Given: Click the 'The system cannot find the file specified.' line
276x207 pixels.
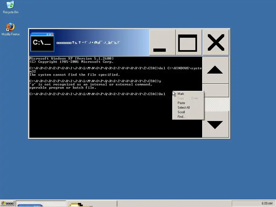Looking at the screenshot, I should [x=75, y=75].
